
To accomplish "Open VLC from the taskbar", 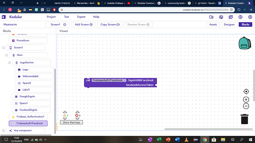I will pos(186,140).
